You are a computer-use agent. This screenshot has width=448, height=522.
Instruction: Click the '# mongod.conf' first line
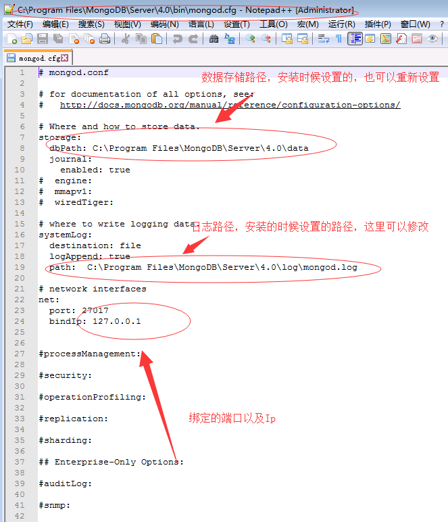74,72
